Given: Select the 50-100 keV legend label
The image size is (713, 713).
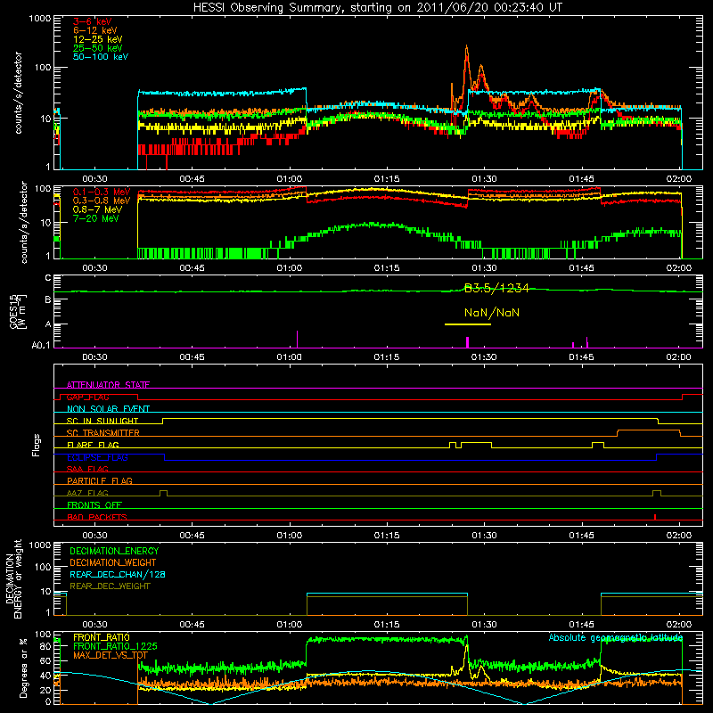Looking at the screenshot, I should [100, 57].
